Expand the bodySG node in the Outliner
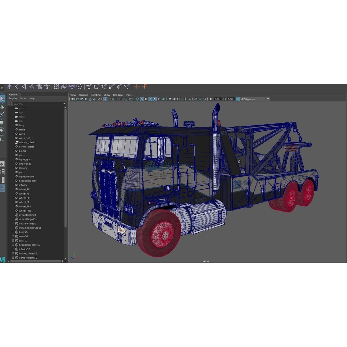 [13, 232]
